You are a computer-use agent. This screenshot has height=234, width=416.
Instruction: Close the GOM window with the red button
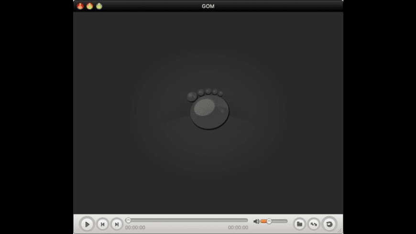(80, 6)
